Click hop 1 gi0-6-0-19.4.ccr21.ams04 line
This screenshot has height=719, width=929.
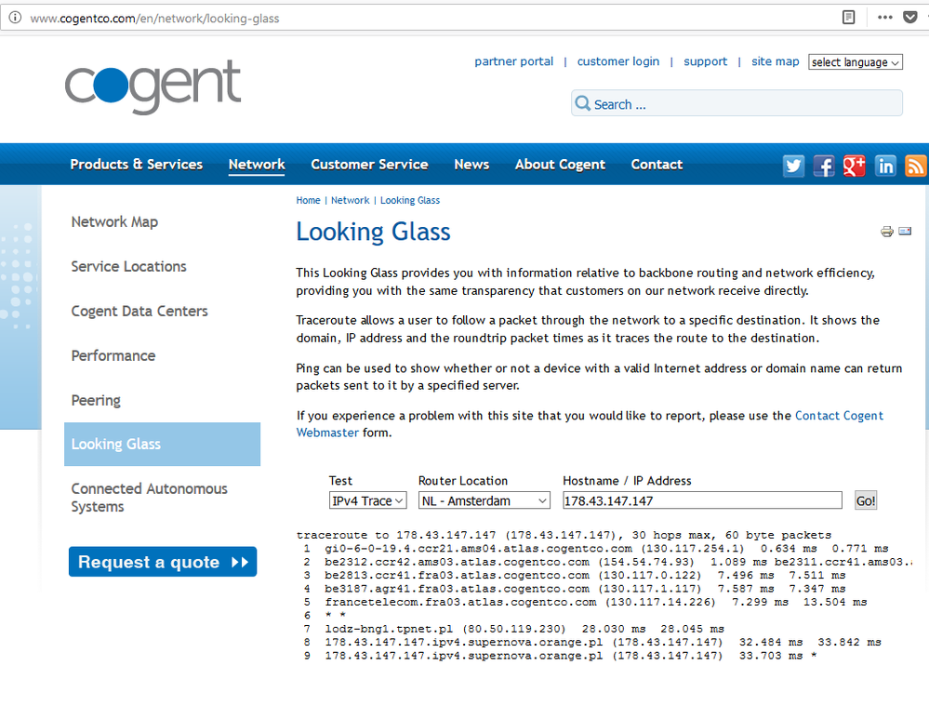pos(595,548)
